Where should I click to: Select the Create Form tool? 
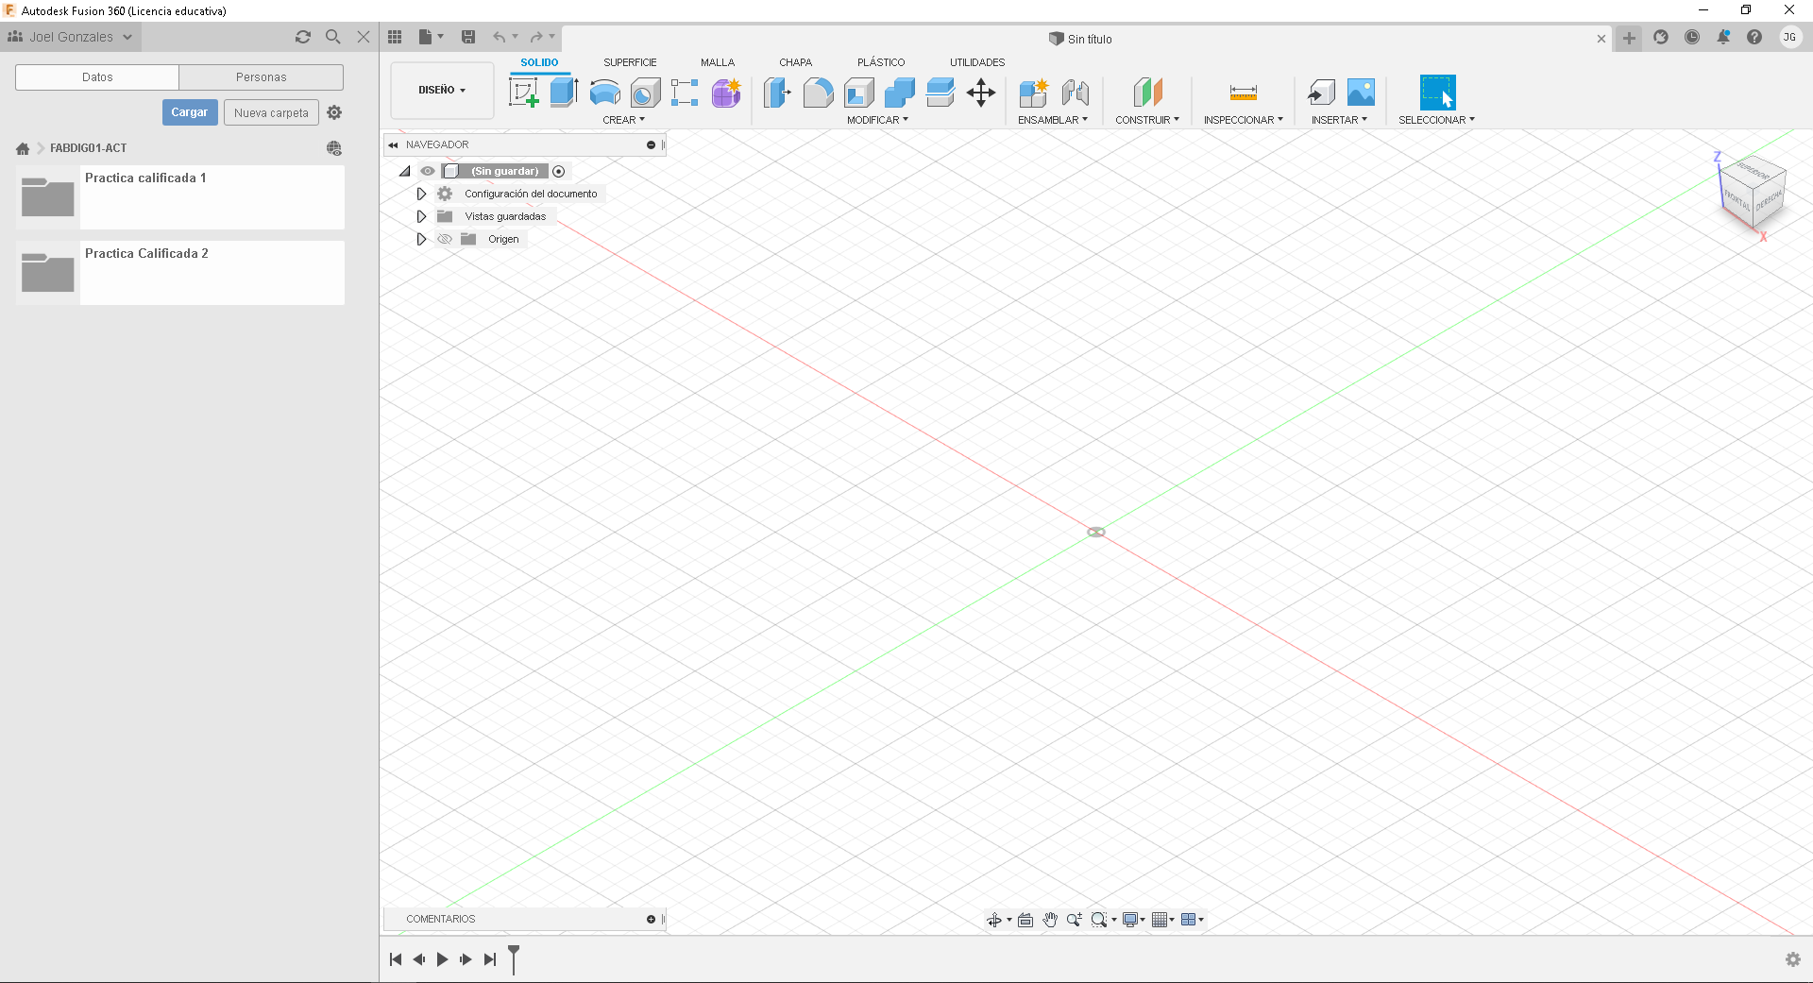point(726,93)
